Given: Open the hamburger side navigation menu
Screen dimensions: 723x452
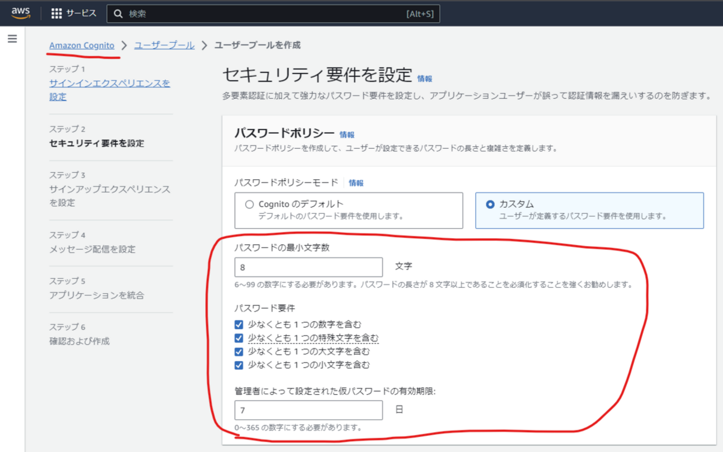Looking at the screenshot, I should (12, 39).
